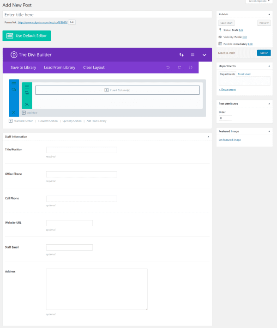Open the permalink URL link
The image size is (277, 328).
coord(42,22)
